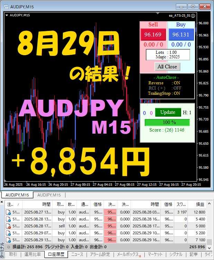214x260 pixels.
Task: Minimize the AUDJPY,M15 chart window
Action: 181,7
